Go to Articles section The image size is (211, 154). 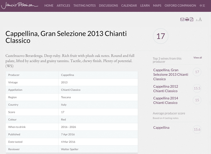(x=63, y=5)
